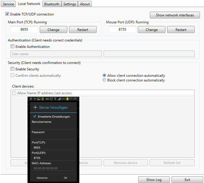This screenshot has height=183, width=204.
Task: Tap the green paper-plane notification icon
Action: pyautogui.click(x=35, y=99)
